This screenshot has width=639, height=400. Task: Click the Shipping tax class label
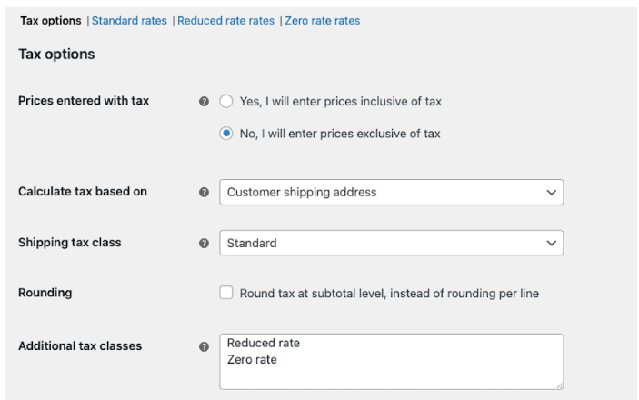70,243
